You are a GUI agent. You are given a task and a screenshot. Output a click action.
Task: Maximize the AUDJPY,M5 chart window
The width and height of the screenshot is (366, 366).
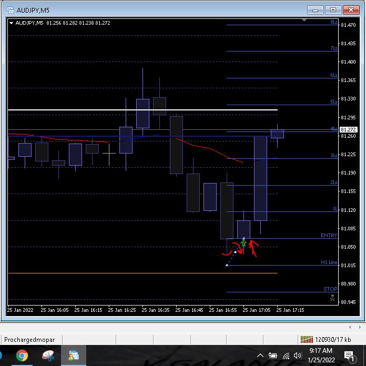pos(333,10)
